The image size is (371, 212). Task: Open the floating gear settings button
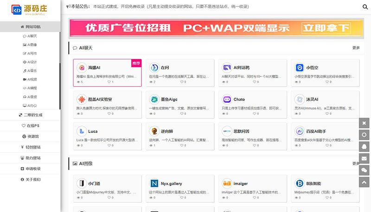coord(364,135)
